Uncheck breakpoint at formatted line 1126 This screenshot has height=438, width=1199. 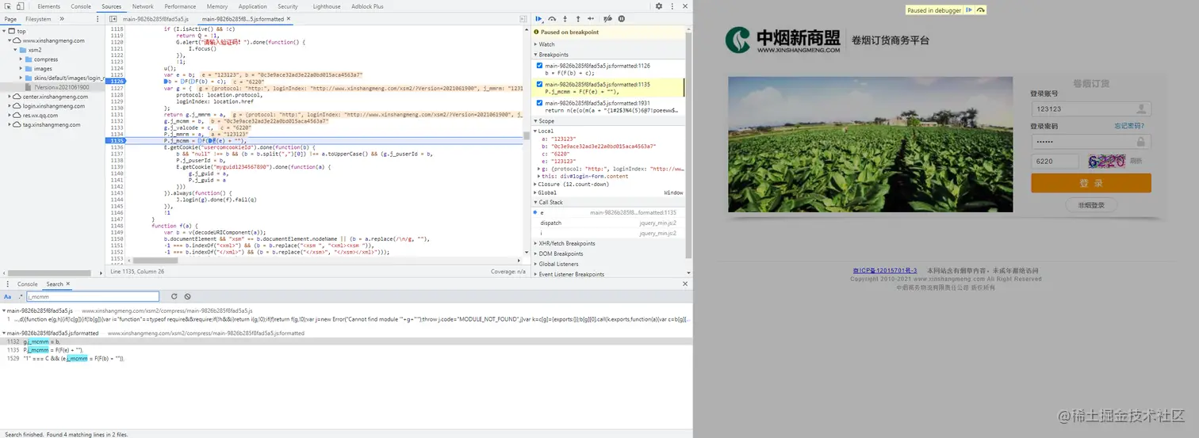tap(540, 65)
